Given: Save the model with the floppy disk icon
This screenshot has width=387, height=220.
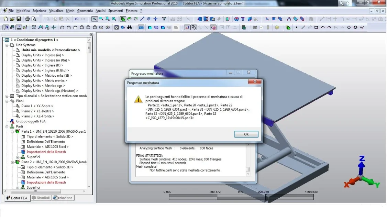Looking at the screenshot, I should pos(19,19).
